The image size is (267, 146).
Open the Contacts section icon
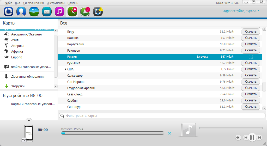(x=21, y=12)
